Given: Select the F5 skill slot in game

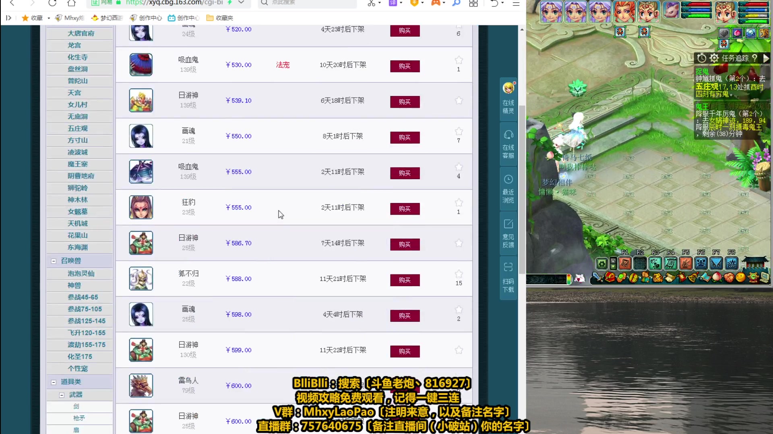Looking at the screenshot, I should coord(686,263).
